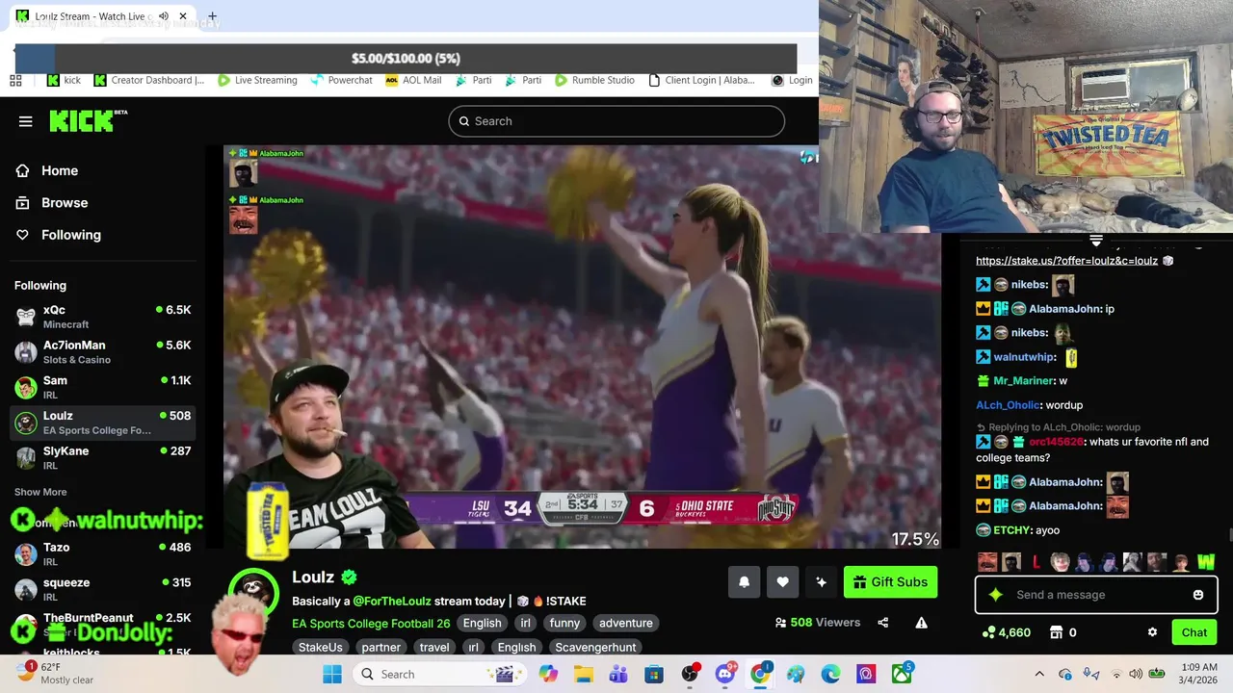The image size is (1233, 693).
Task: Click the viewer count icon
Action: click(780, 623)
